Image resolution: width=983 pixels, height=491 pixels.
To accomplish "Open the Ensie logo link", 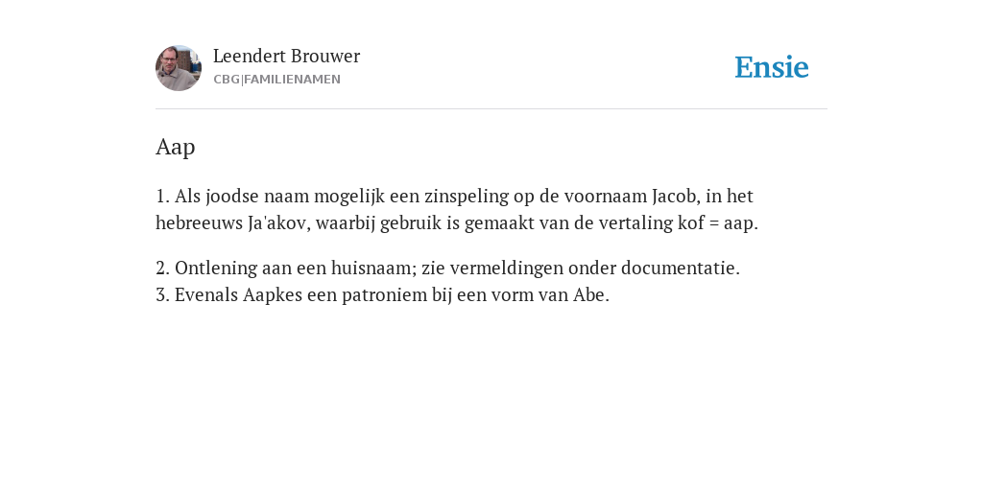I will (x=772, y=67).
